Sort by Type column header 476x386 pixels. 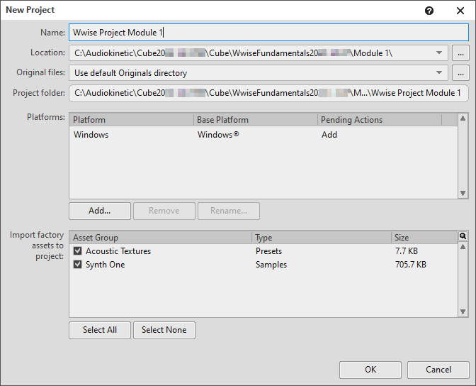click(322, 238)
